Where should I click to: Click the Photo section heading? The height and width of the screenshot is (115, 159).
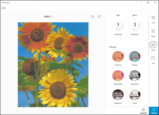point(113,47)
